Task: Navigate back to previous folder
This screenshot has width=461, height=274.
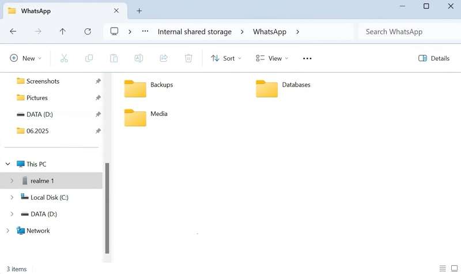Action: (13, 32)
